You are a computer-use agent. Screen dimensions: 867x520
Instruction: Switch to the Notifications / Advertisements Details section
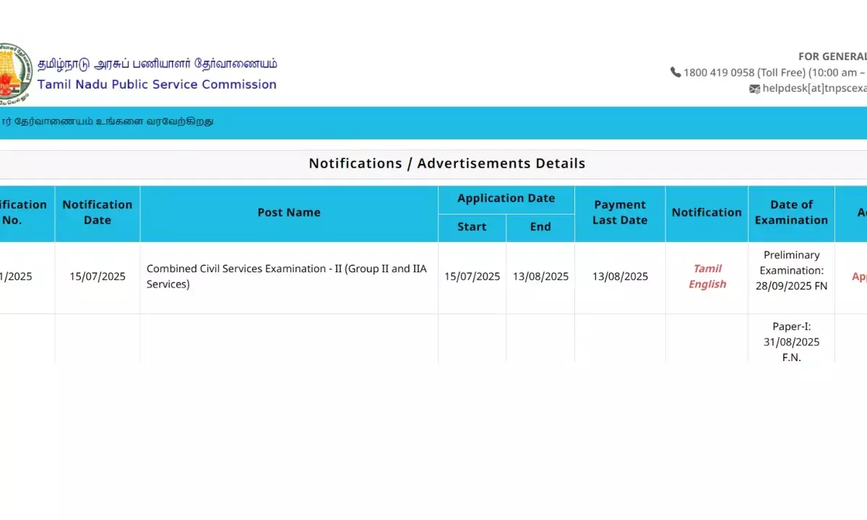447,163
